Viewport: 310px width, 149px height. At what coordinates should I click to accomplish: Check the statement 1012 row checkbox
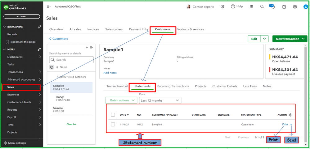coord(113,124)
